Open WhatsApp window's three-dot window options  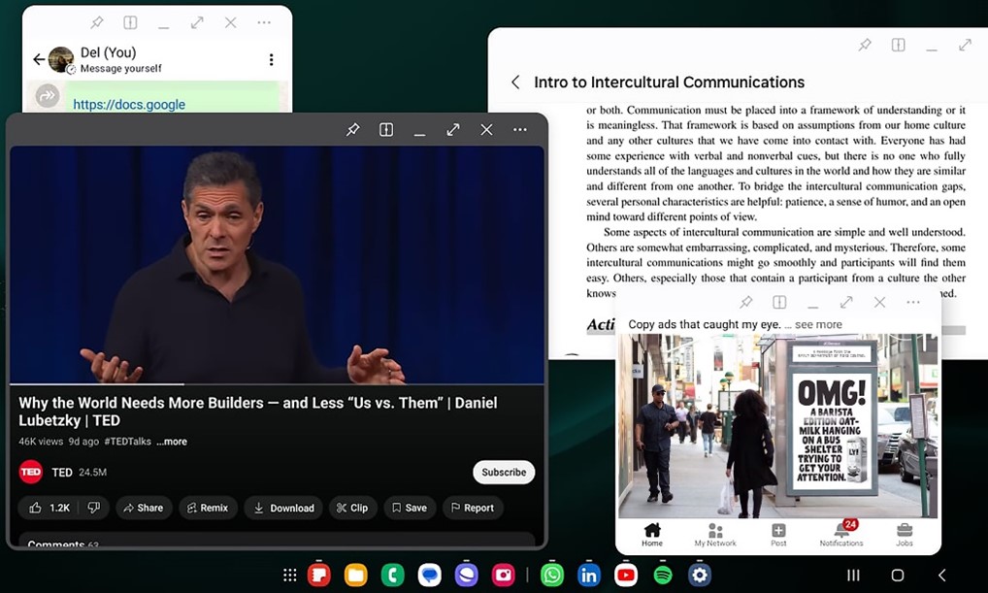coord(264,22)
